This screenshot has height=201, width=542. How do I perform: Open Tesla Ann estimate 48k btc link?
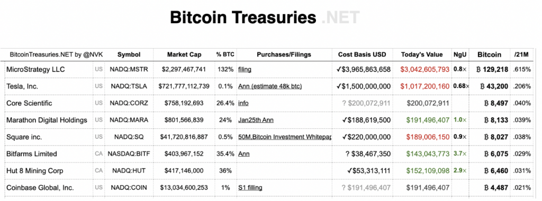[x=270, y=86]
